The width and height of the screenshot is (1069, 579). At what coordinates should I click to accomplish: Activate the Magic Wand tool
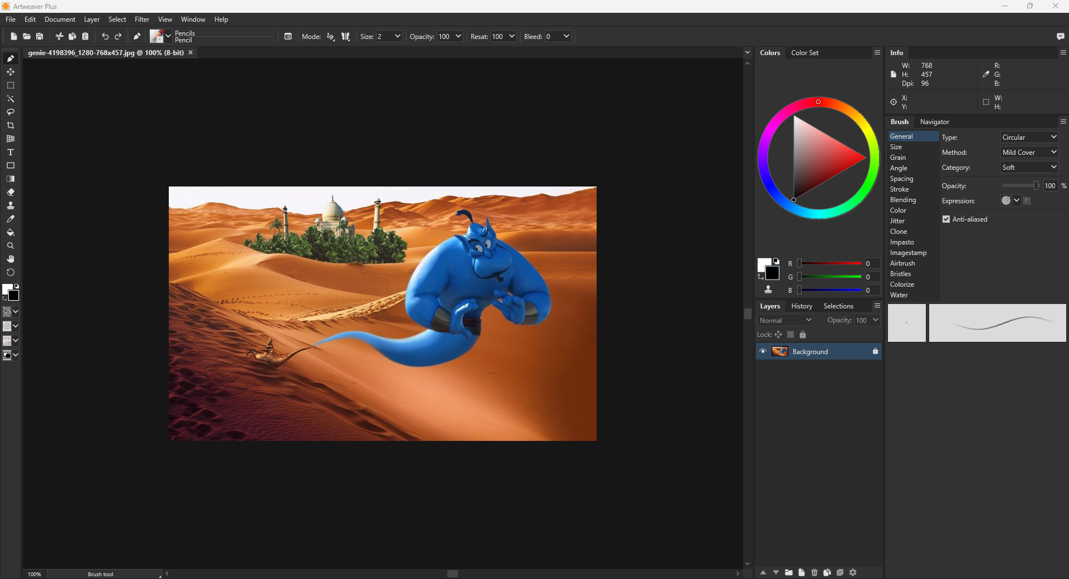coord(11,99)
